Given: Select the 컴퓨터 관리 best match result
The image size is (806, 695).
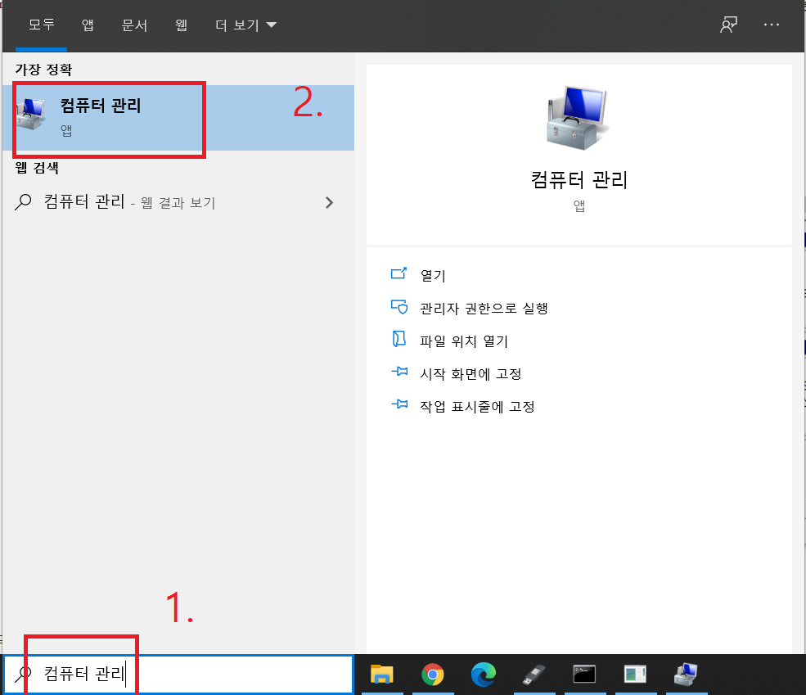Looking at the screenshot, I should coord(178,118).
